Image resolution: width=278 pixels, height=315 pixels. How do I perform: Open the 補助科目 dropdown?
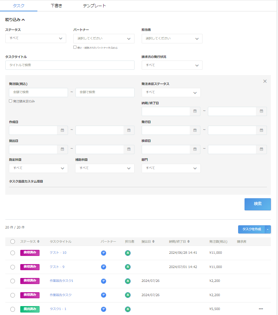pos(105,168)
